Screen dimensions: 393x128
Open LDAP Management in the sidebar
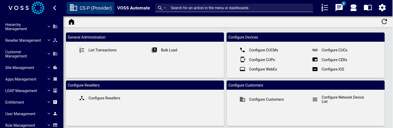[x=21, y=91]
